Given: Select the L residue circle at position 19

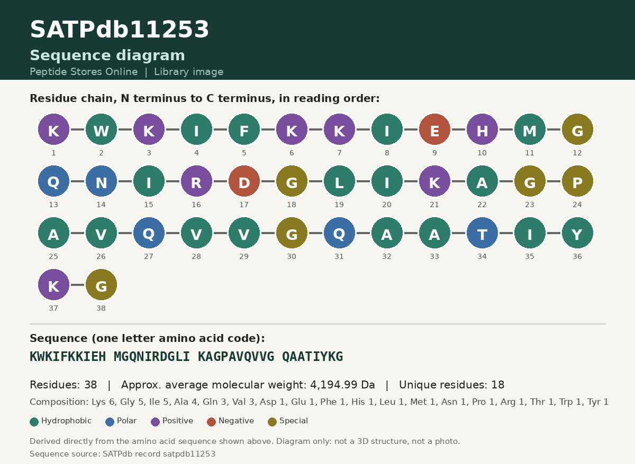Looking at the screenshot, I should tap(339, 181).
